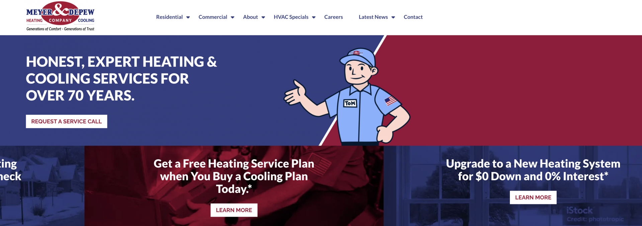Expand the Commercial dropdown arrow
642x226 pixels.
coord(233,17)
